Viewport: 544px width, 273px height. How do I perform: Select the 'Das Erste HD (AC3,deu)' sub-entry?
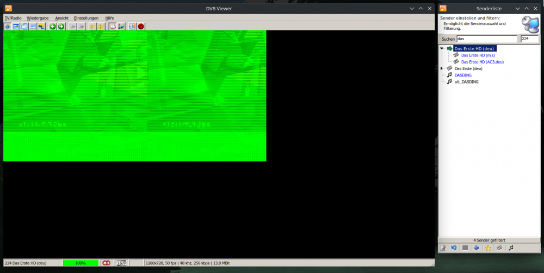482,62
